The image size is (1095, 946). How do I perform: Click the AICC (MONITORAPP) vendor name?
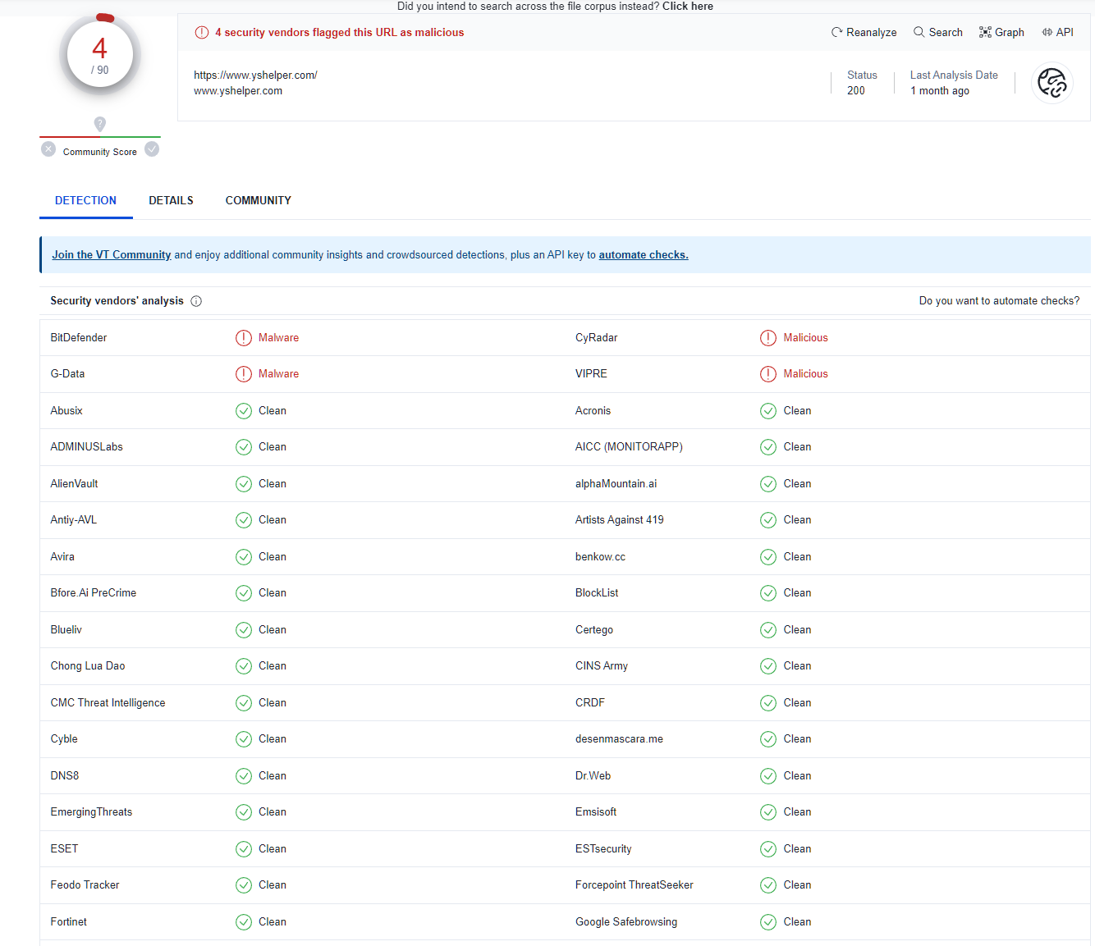pos(630,447)
